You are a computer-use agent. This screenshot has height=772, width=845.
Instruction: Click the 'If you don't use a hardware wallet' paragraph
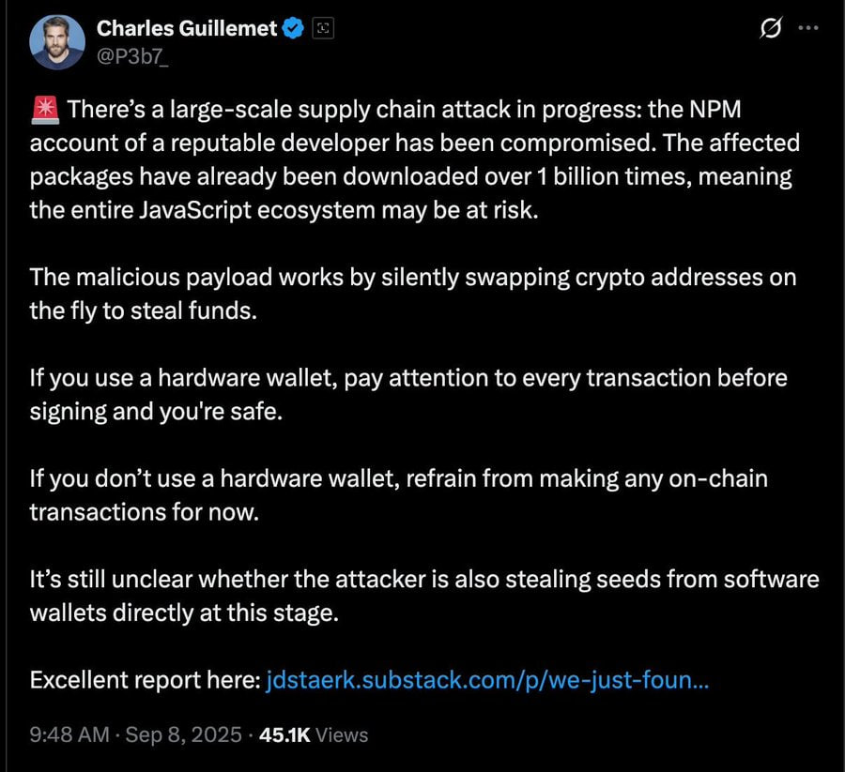399,495
